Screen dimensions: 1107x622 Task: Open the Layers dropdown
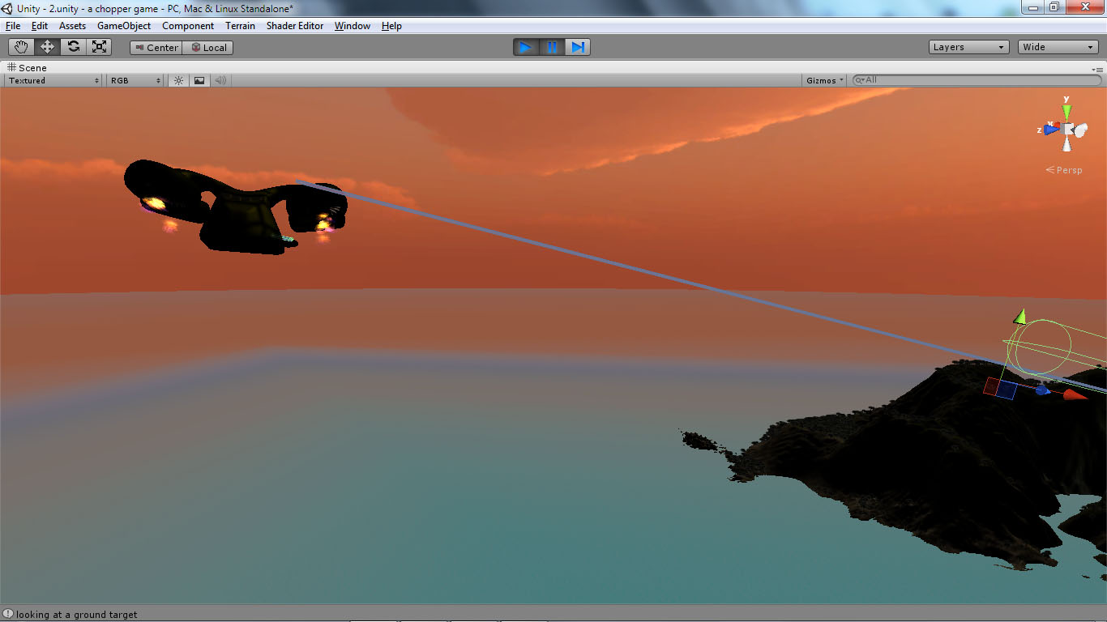tap(969, 47)
